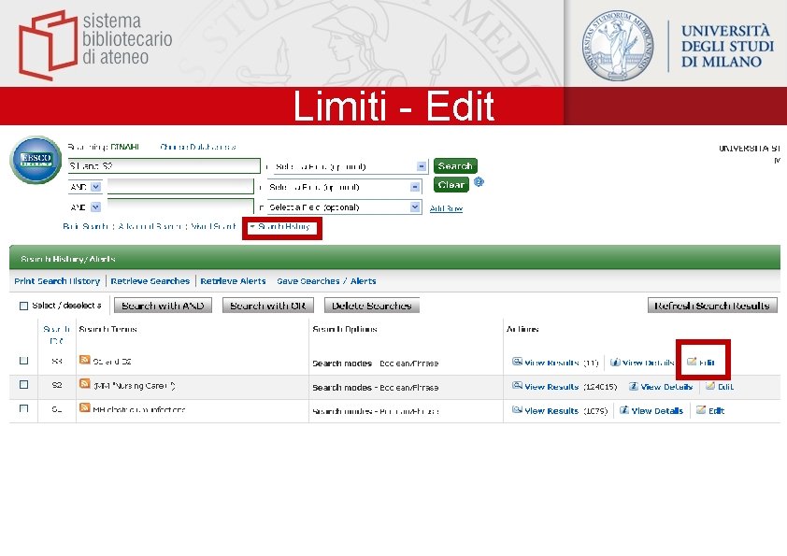Open the third row AND operator dropdown

85,207
